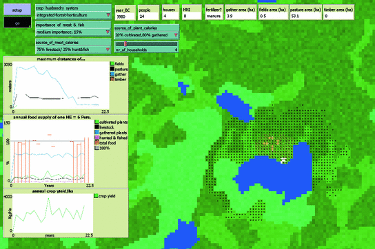Click the pasture area (ha) monitor
This screenshot has height=249, width=375.
pyautogui.click(x=305, y=12)
